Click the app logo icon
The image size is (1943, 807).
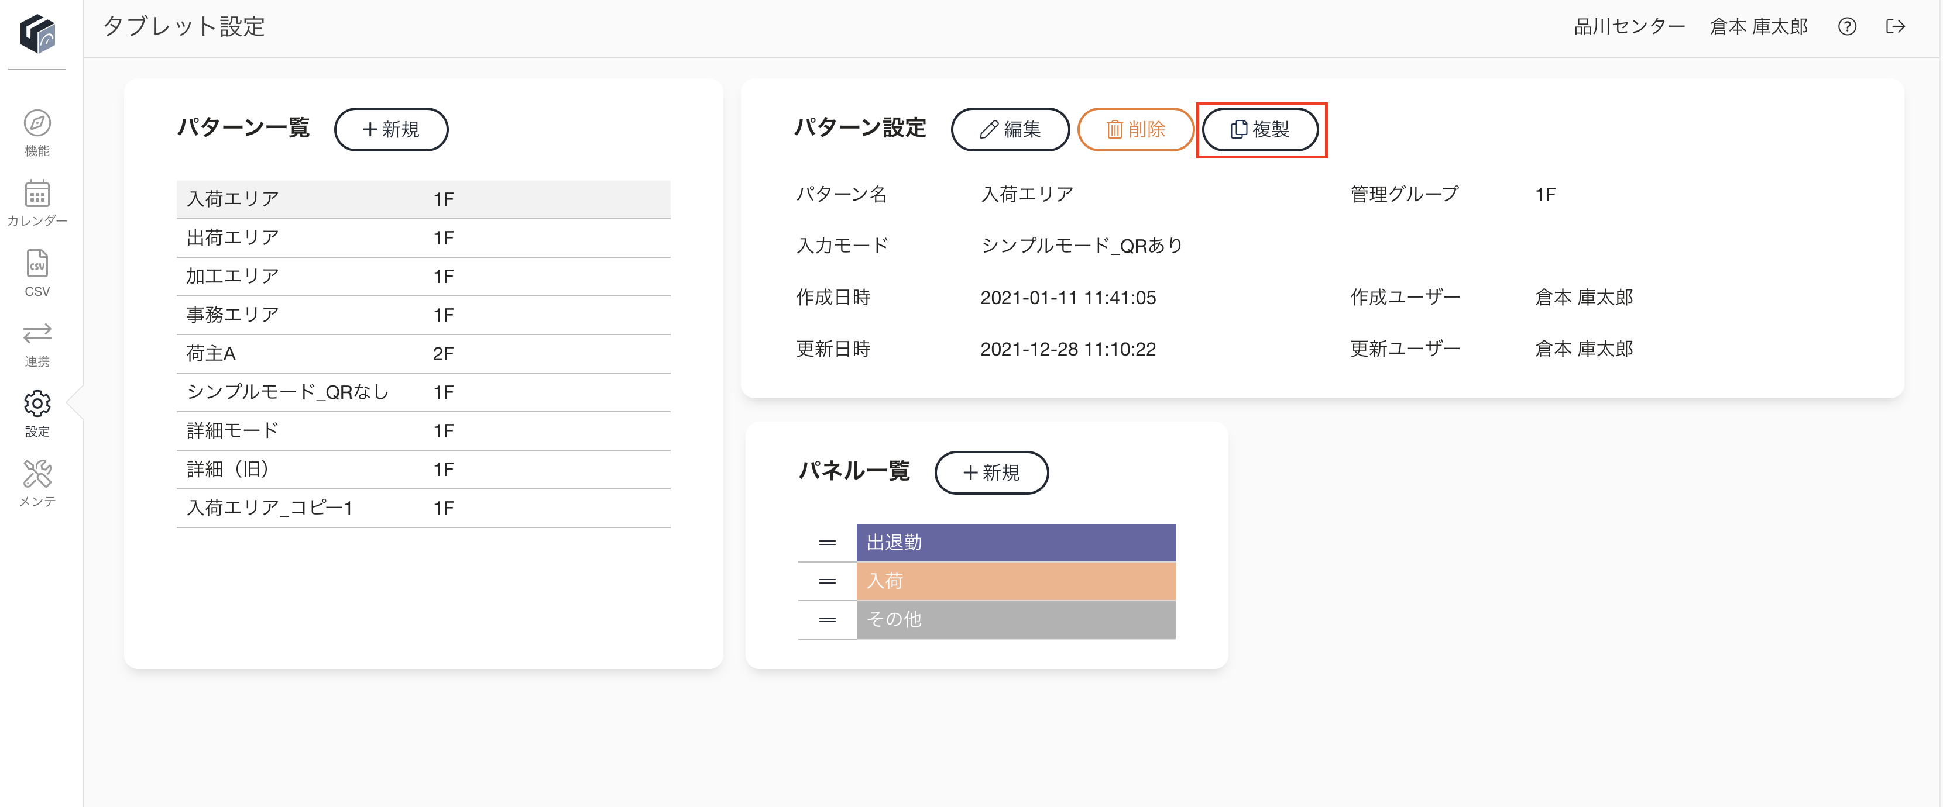coord(37,33)
